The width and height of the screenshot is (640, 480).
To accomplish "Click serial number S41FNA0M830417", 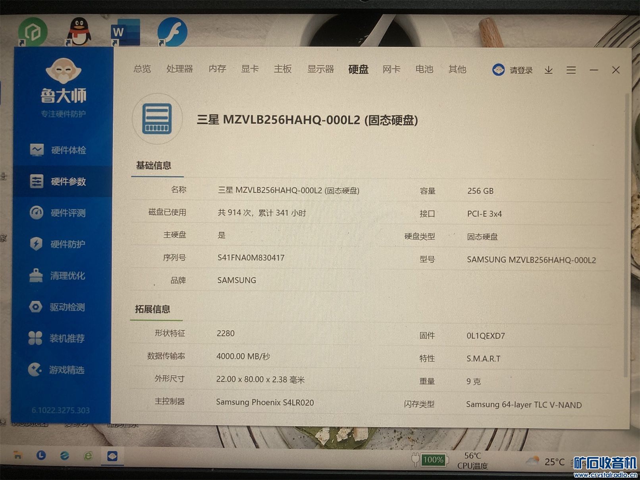I will tap(251, 258).
